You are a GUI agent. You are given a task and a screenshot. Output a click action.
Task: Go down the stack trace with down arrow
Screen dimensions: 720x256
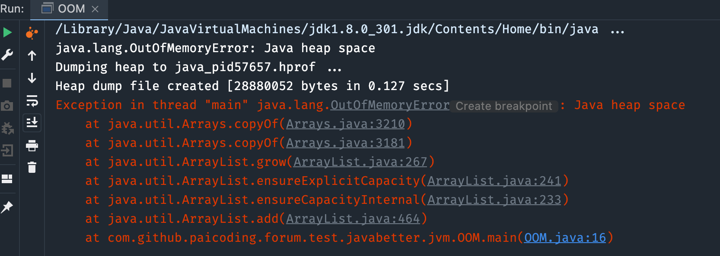point(32,78)
